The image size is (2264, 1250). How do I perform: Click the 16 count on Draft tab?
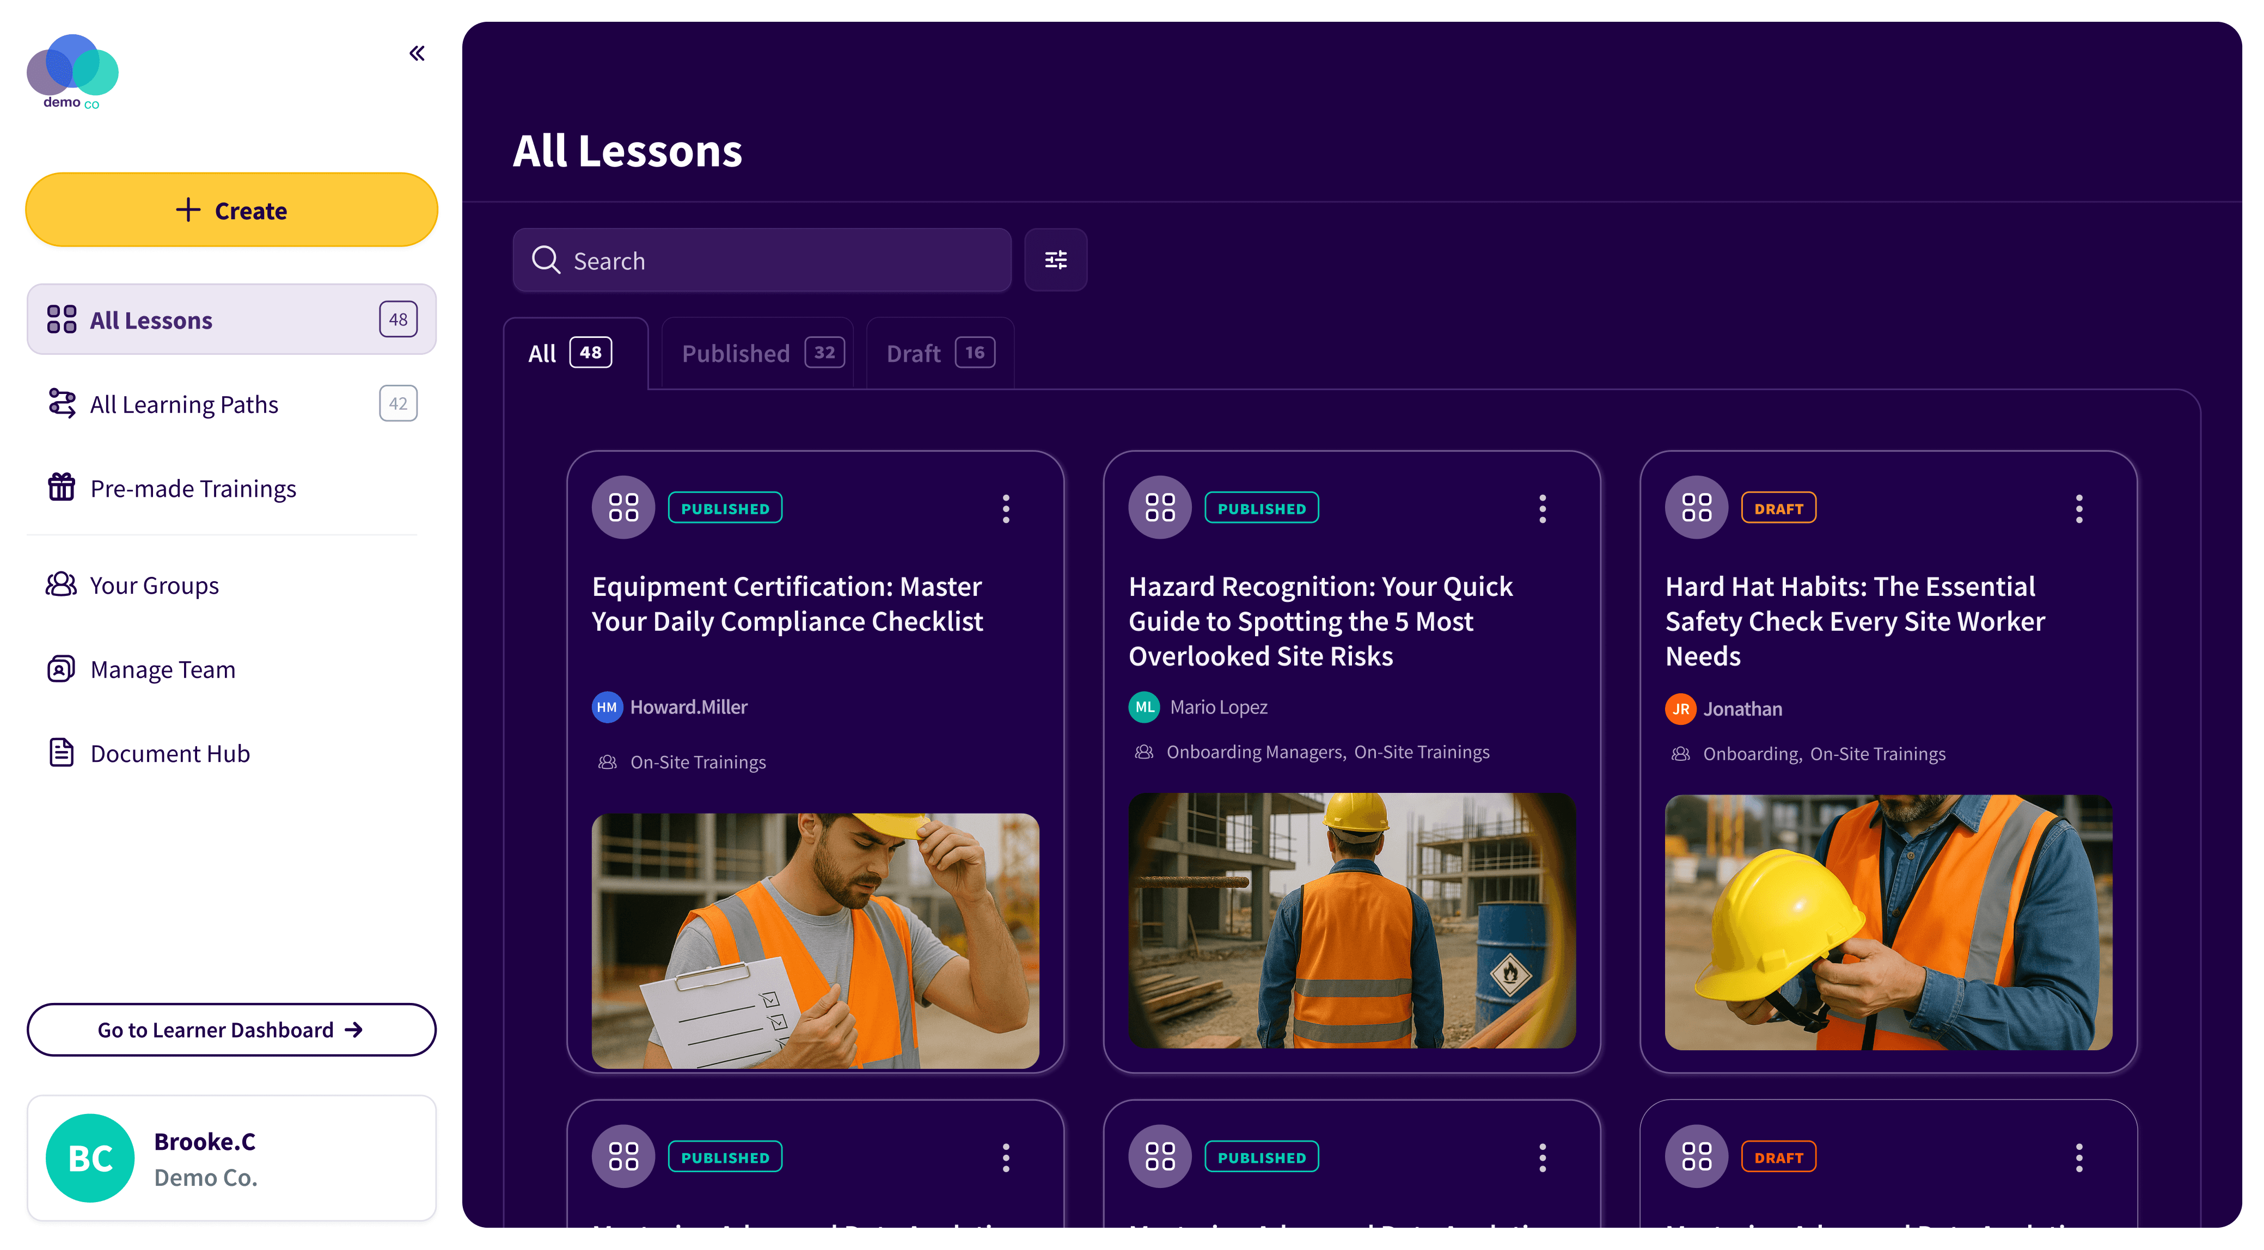pos(975,353)
